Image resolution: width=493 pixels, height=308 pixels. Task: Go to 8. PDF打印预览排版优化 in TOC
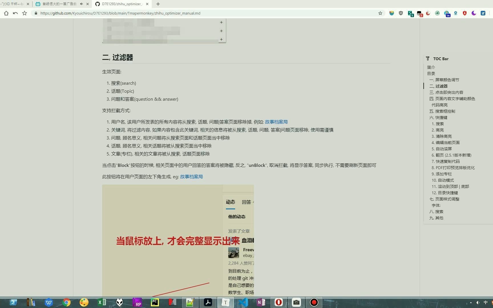click(x=453, y=168)
